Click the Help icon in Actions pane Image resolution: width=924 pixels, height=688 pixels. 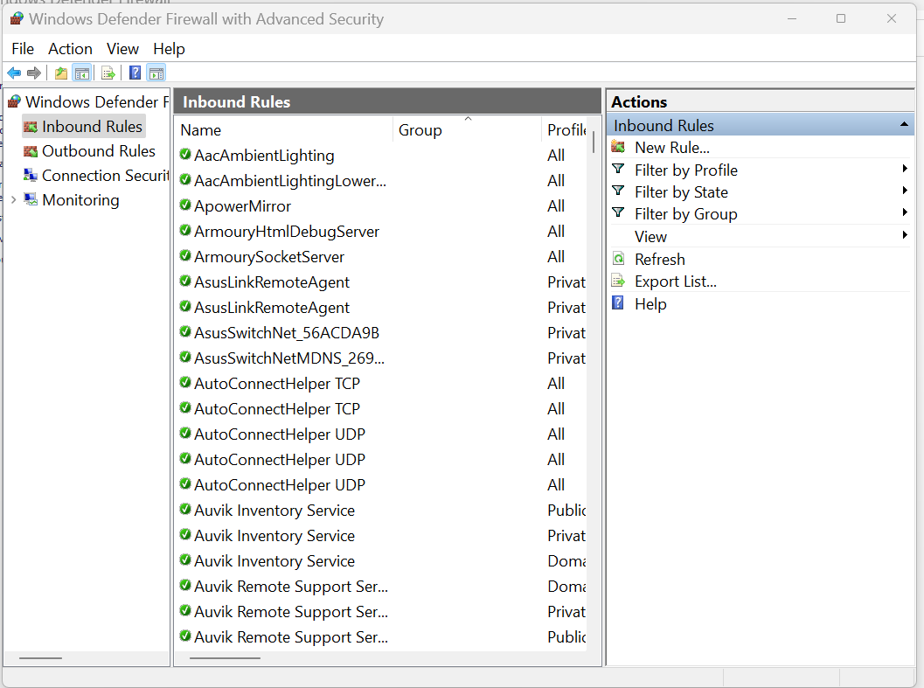[617, 303]
